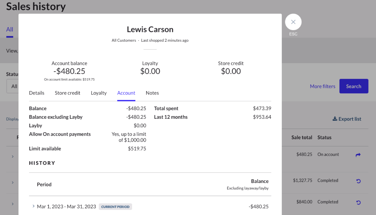Click the Search button
The width and height of the screenshot is (376, 215).
354,86
